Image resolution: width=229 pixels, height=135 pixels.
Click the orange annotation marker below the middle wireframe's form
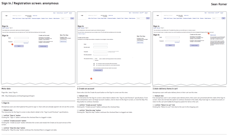click(x=91, y=78)
